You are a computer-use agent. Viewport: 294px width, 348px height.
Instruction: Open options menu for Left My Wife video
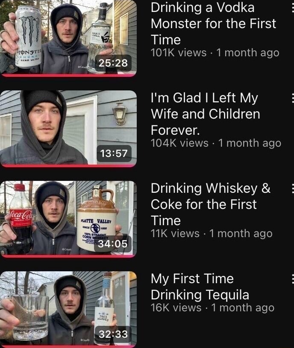tap(293, 98)
